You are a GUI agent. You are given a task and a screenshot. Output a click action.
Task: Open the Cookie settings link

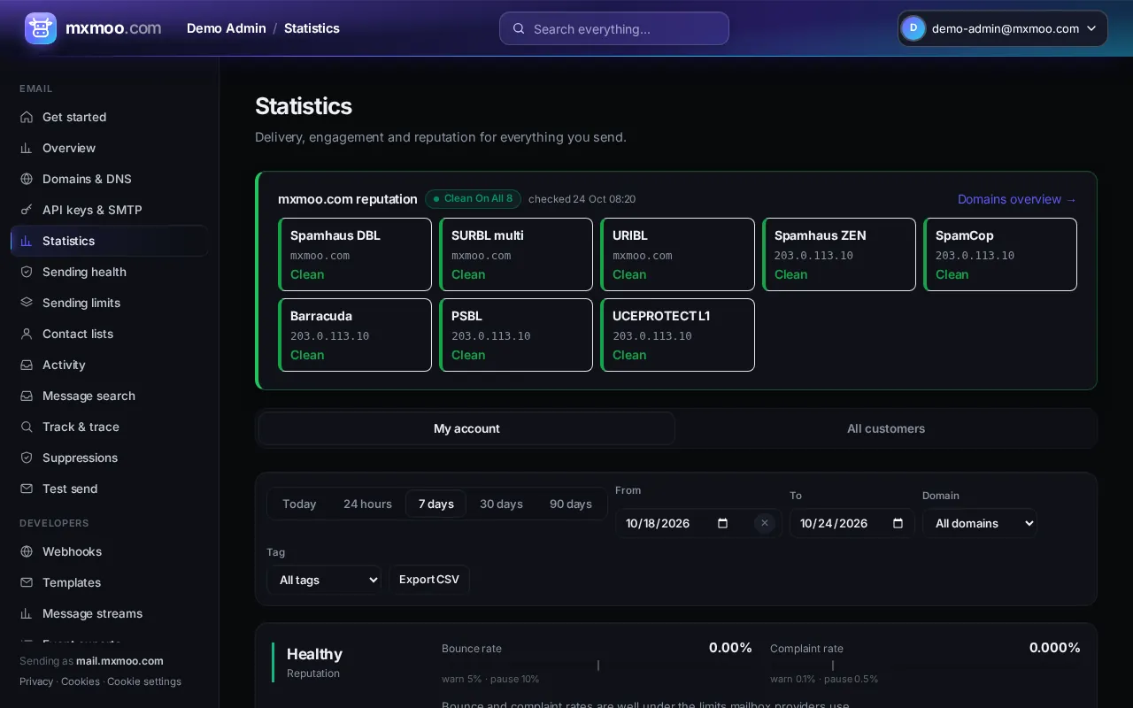pyautogui.click(x=144, y=681)
